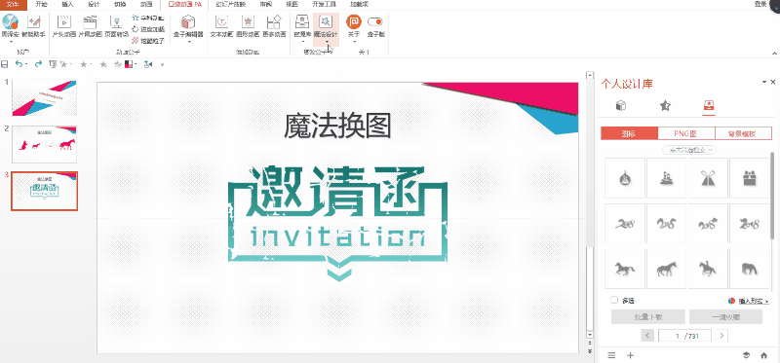Insert the horse rider icon
This screenshot has width=780, height=363.
pos(708,269)
